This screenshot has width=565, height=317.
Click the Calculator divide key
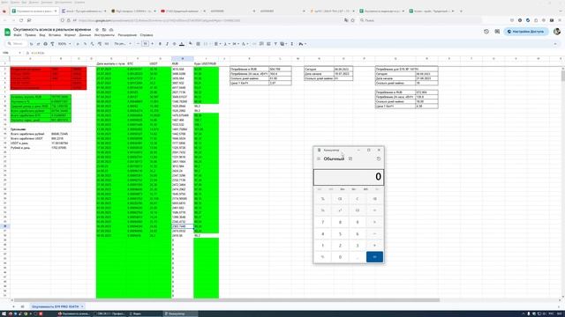pyautogui.click(x=374, y=210)
